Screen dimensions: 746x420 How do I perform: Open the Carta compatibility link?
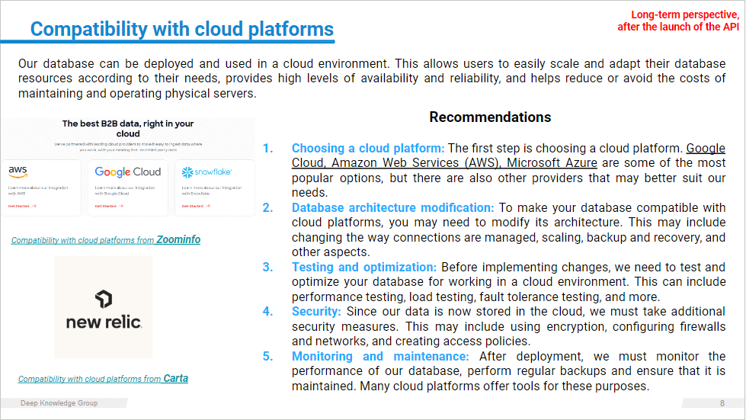103,379
